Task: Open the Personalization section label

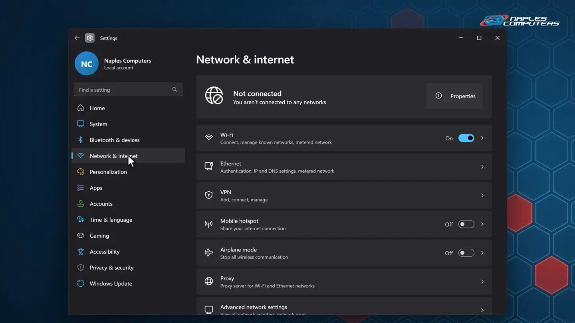Action: (108, 172)
